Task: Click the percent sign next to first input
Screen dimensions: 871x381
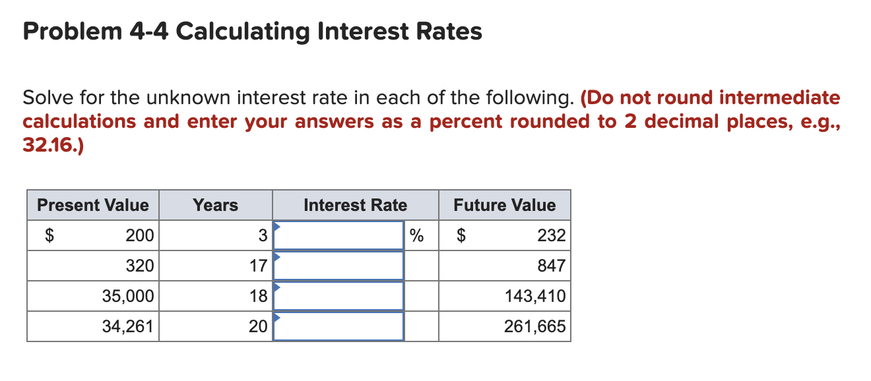Action: coord(416,235)
